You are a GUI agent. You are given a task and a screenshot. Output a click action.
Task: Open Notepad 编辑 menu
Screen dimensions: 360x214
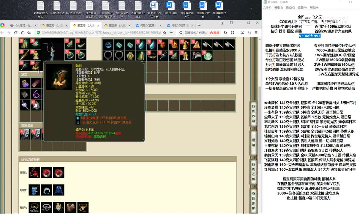pos(279,7)
